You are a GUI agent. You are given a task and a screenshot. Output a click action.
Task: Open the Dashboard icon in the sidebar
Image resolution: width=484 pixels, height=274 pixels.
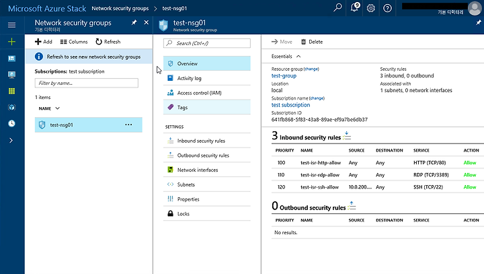[11, 59]
